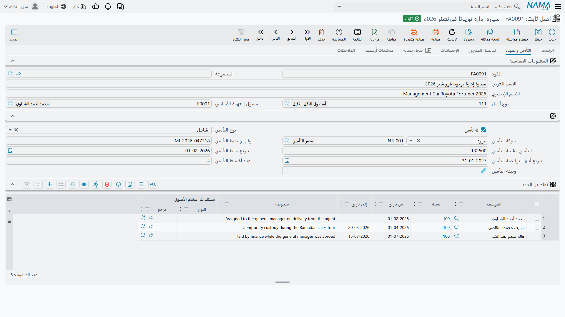Screen dimensions: 565x317
Task: Open the calendar for insurance start date
Action: point(10,151)
